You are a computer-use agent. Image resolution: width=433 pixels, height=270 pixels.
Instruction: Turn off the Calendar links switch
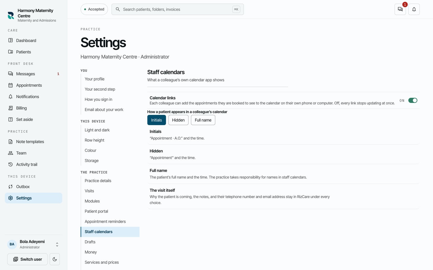click(x=413, y=100)
